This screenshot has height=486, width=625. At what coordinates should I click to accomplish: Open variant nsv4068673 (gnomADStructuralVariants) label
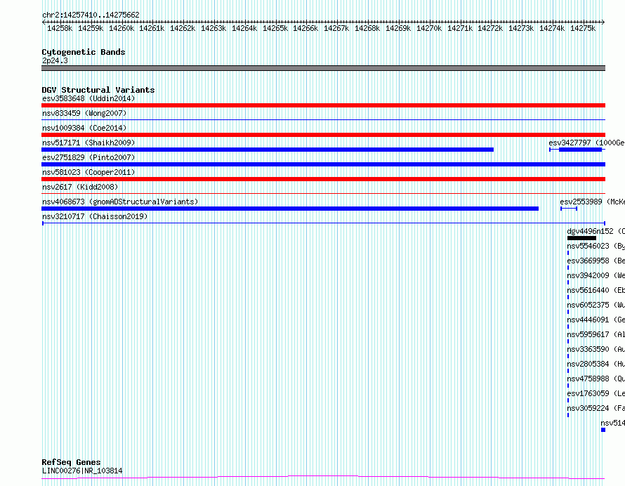120,202
